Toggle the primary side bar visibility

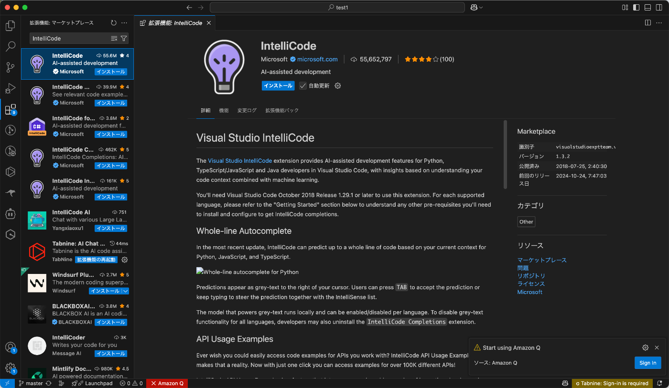coord(636,7)
